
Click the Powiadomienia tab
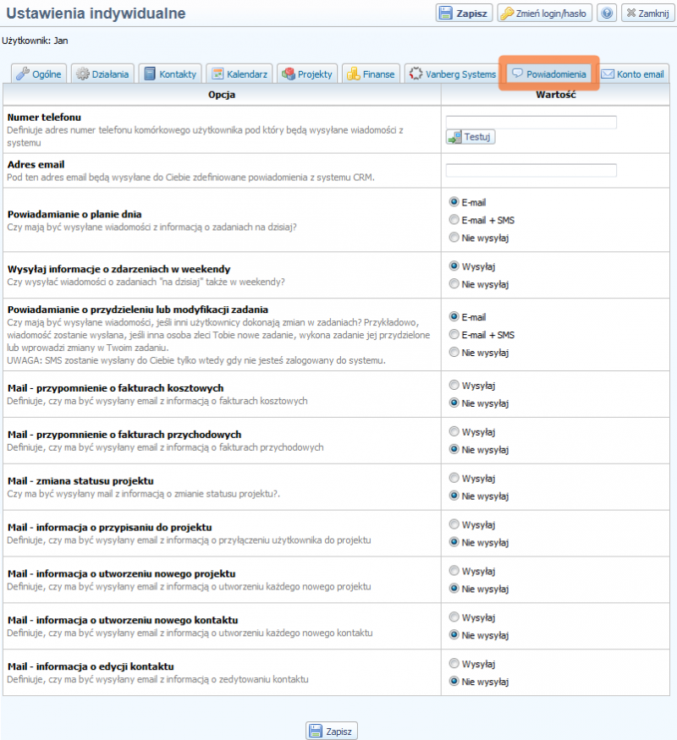(549, 74)
